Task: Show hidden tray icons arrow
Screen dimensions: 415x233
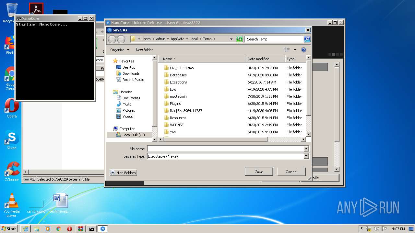Action: [x=362, y=228]
